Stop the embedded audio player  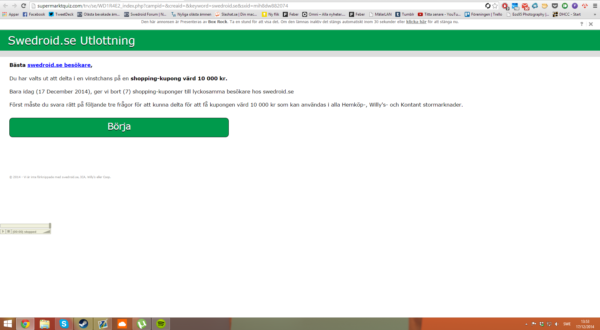[x=9, y=232]
